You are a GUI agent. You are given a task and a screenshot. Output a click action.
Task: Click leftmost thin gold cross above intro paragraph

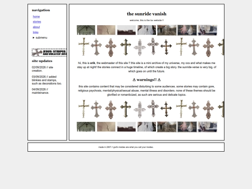pos(84,47)
